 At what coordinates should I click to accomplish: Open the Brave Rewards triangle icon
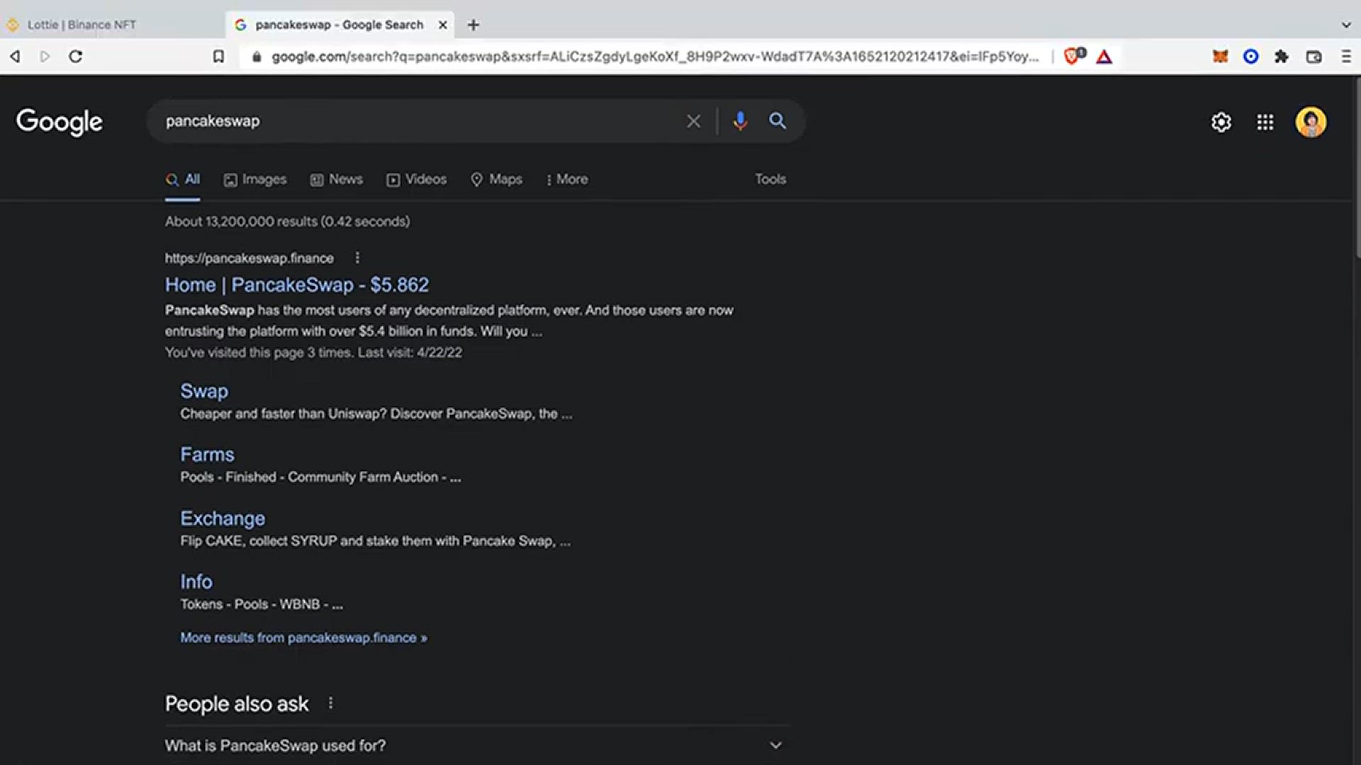click(1104, 57)
